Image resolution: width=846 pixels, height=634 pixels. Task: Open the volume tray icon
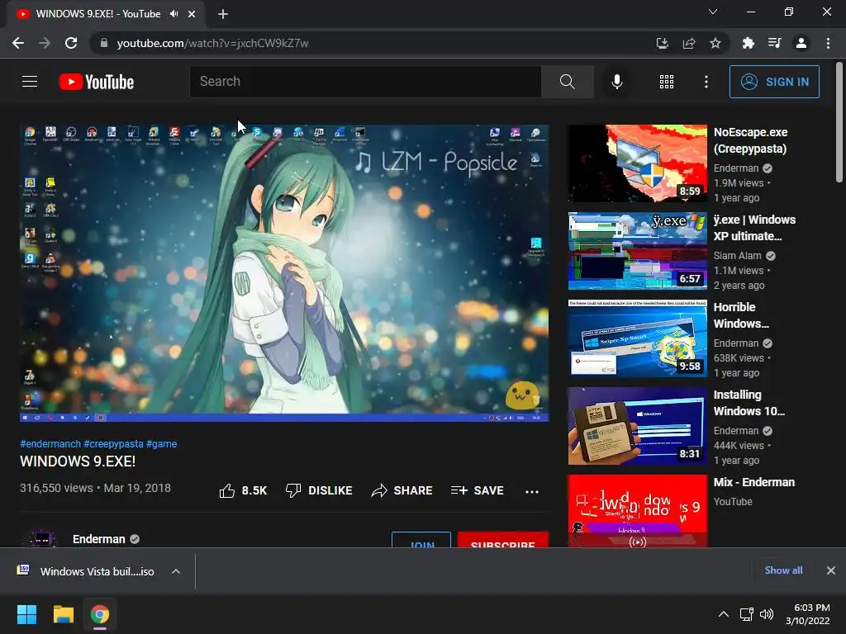(x=766, y=614)
